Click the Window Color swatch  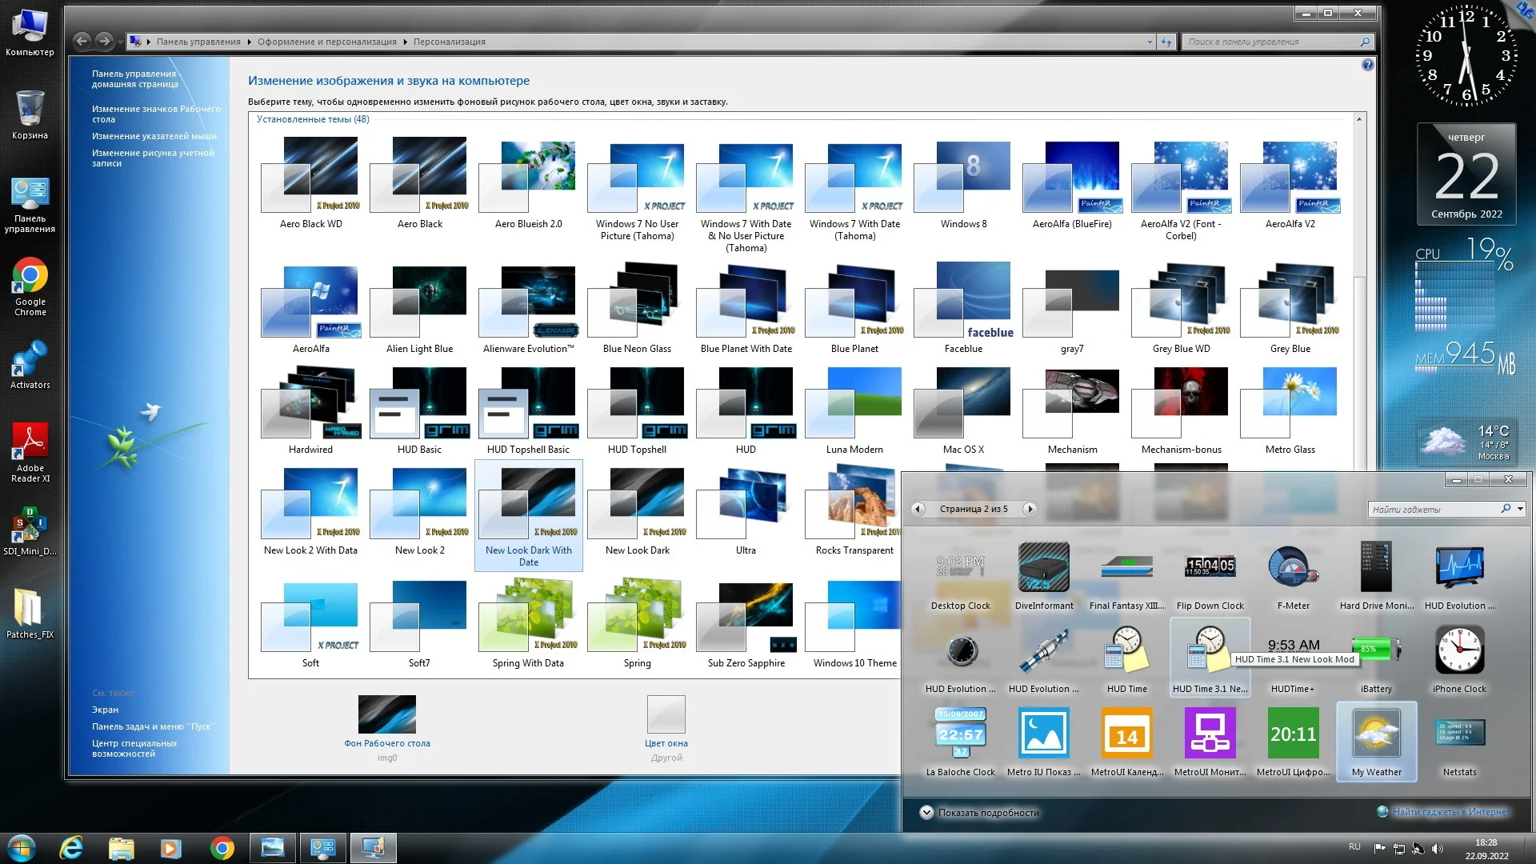666,714
